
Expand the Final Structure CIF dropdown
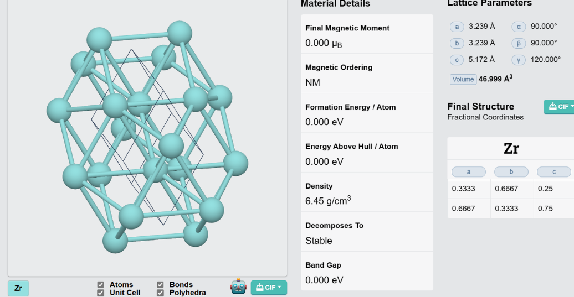pyautogui.click(x=560, y=107)
